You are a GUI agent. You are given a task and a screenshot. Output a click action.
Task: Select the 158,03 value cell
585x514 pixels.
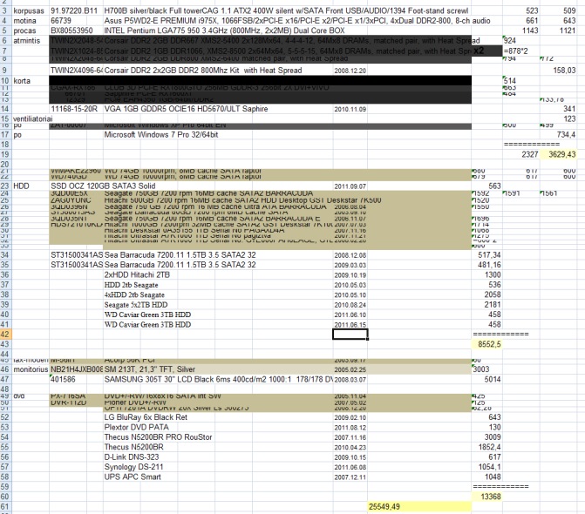(559, 71)
